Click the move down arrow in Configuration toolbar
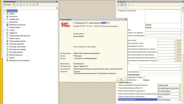Screen dimensions: 184x104 tap(30, 5)
